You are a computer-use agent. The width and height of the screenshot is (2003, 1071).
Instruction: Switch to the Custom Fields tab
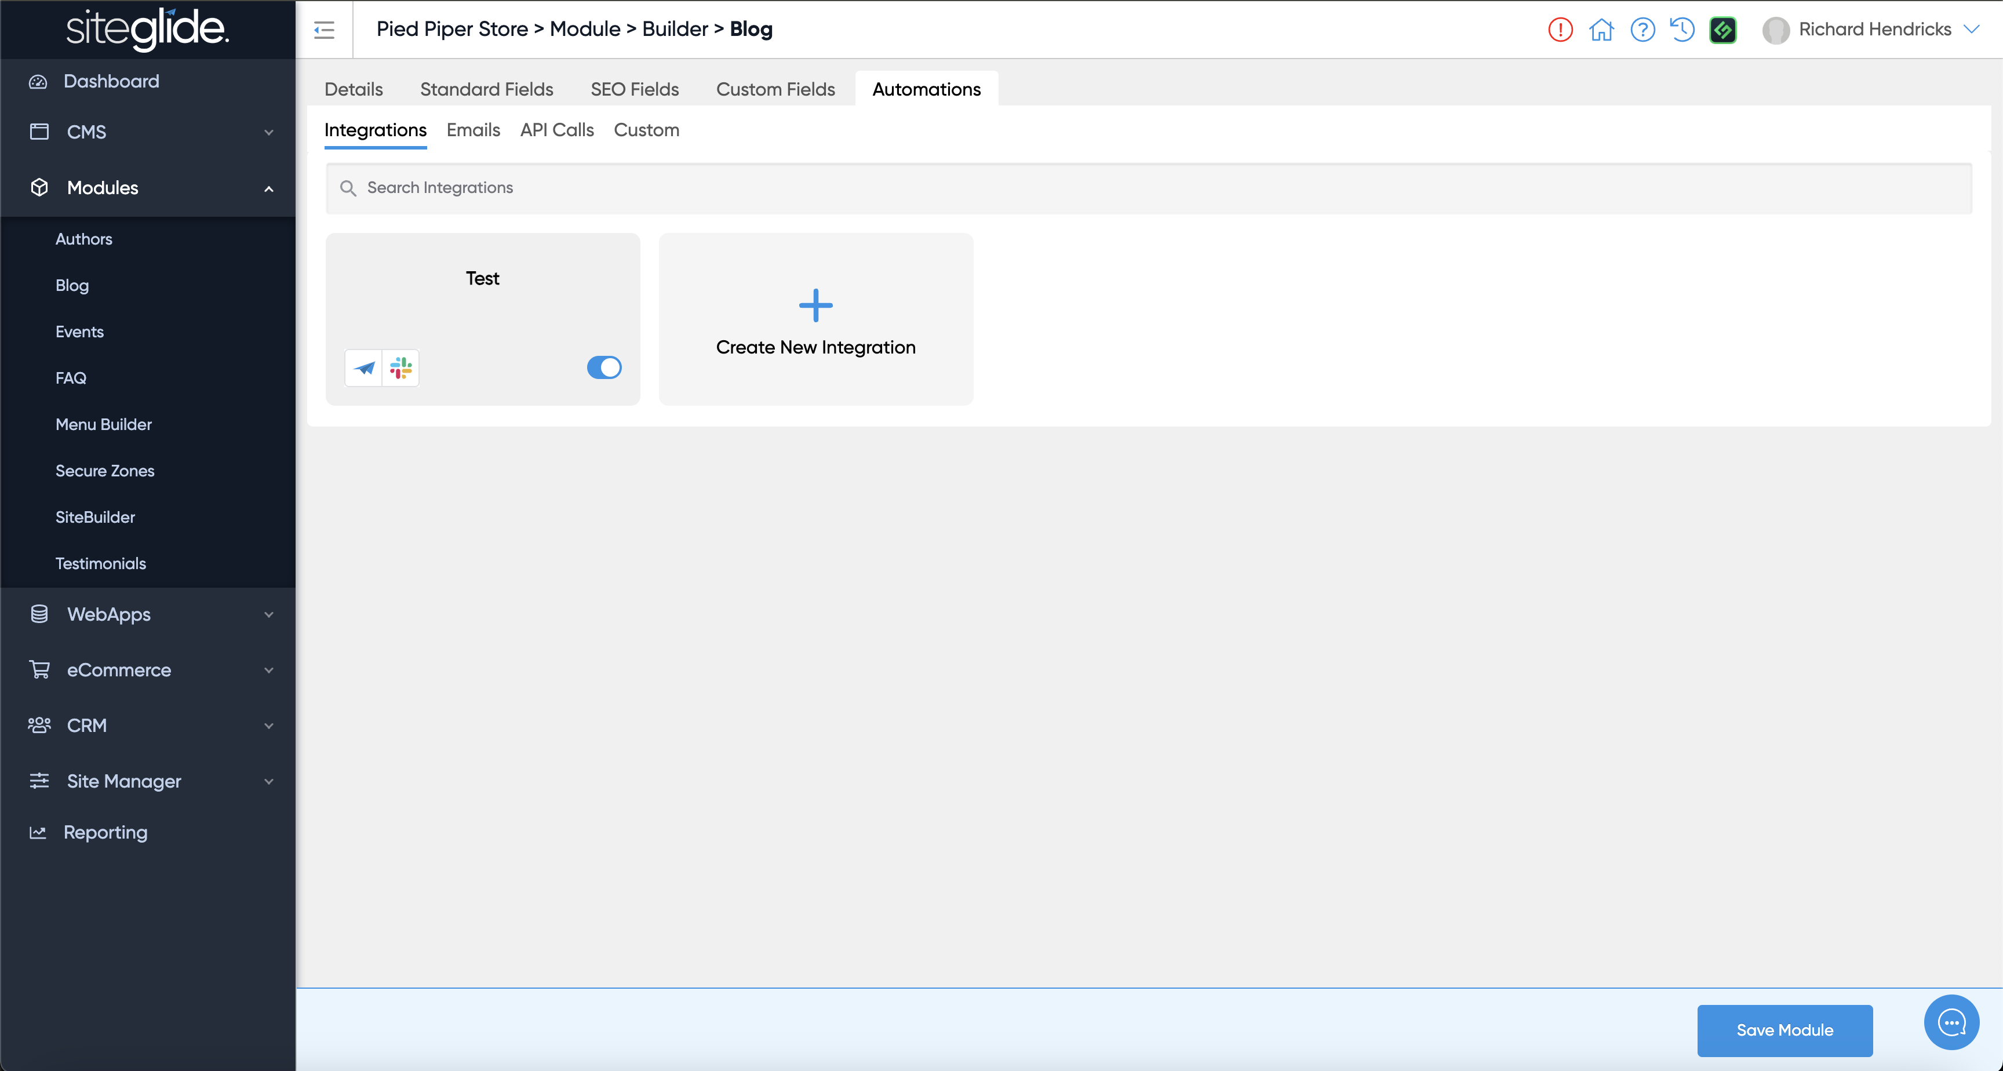click(775, 89)
